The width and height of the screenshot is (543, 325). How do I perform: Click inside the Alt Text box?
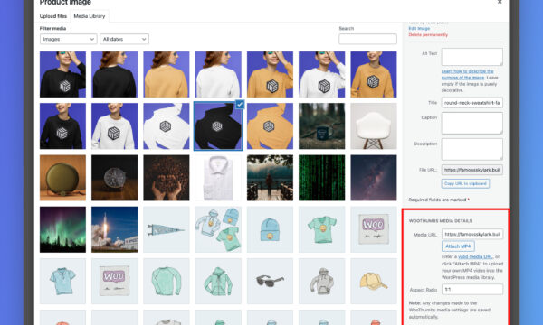472,57
